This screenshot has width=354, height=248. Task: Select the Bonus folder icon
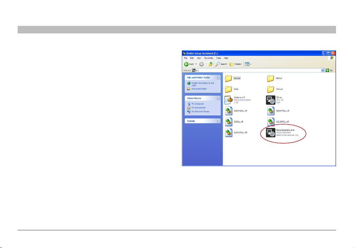270,78
